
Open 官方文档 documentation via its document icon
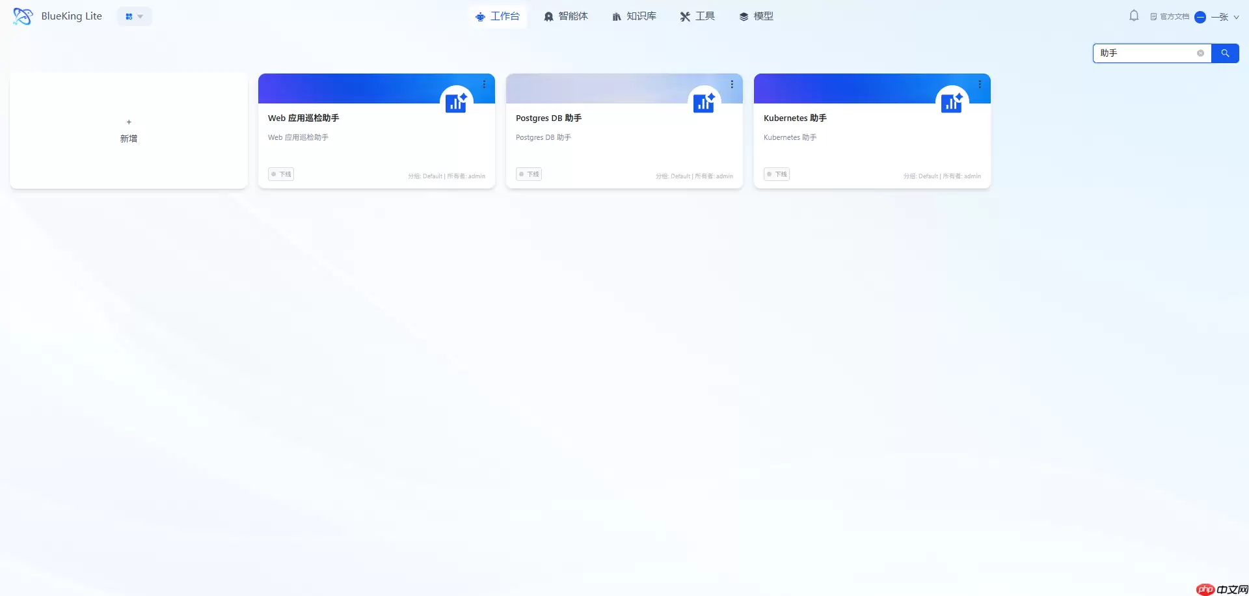(1153, 16)
